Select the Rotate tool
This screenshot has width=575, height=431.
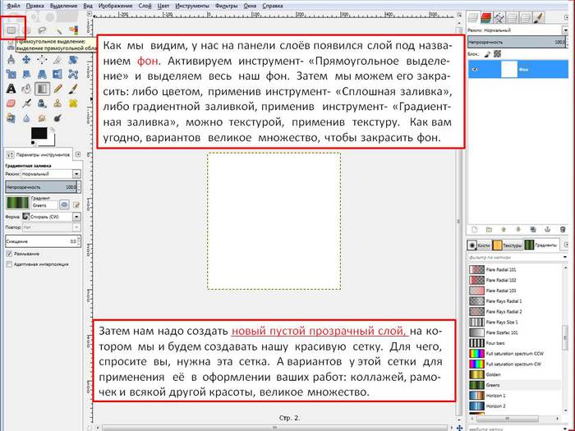coord(73,59)
